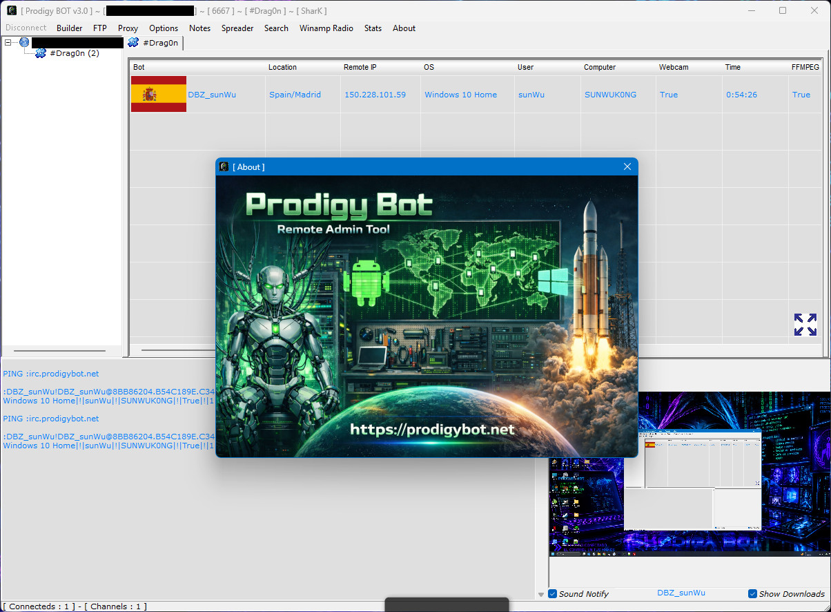Open the Spreader menu

tap(237, 28)
